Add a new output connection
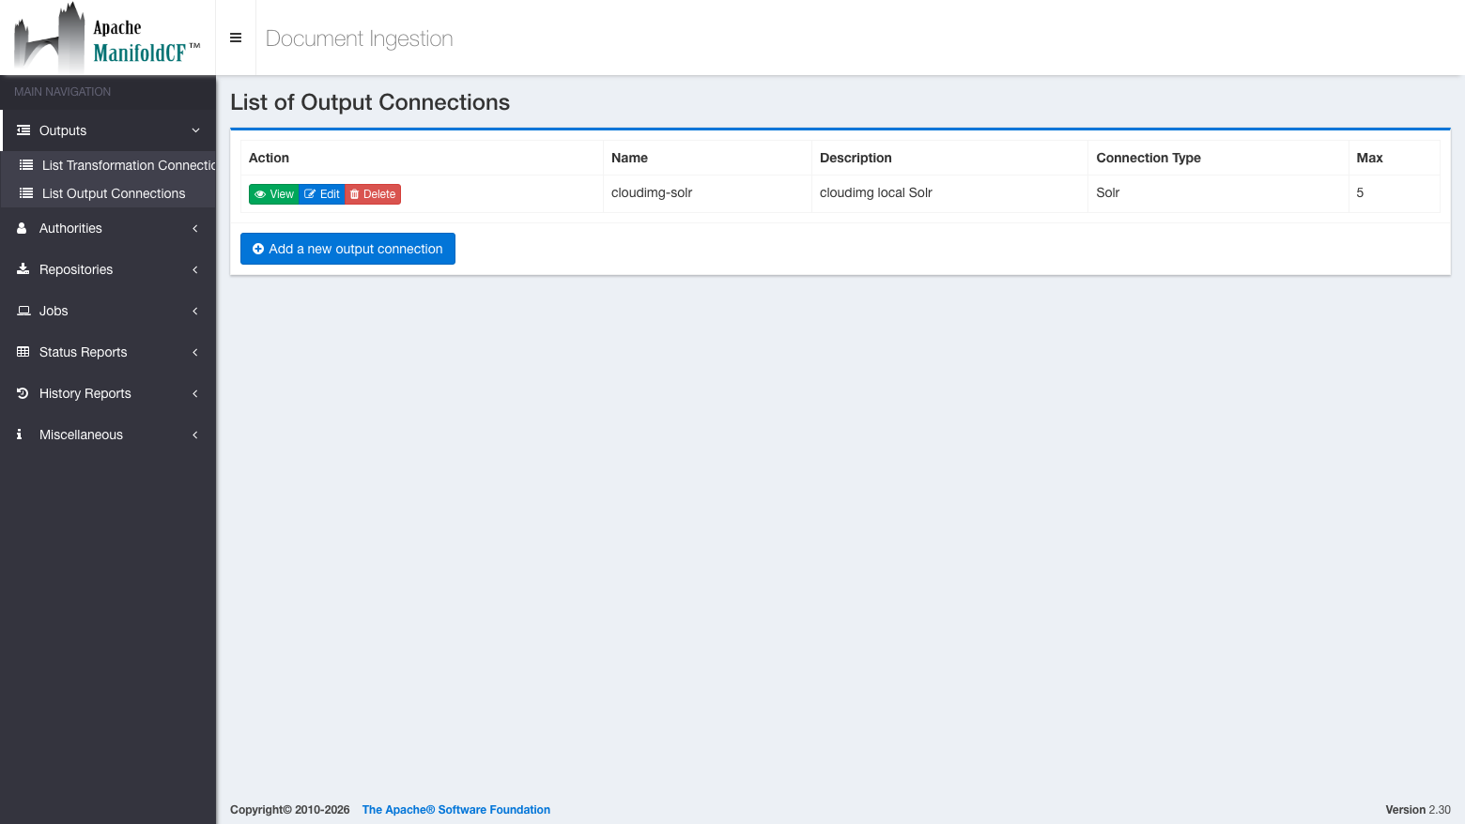 [x=347, y=249]
